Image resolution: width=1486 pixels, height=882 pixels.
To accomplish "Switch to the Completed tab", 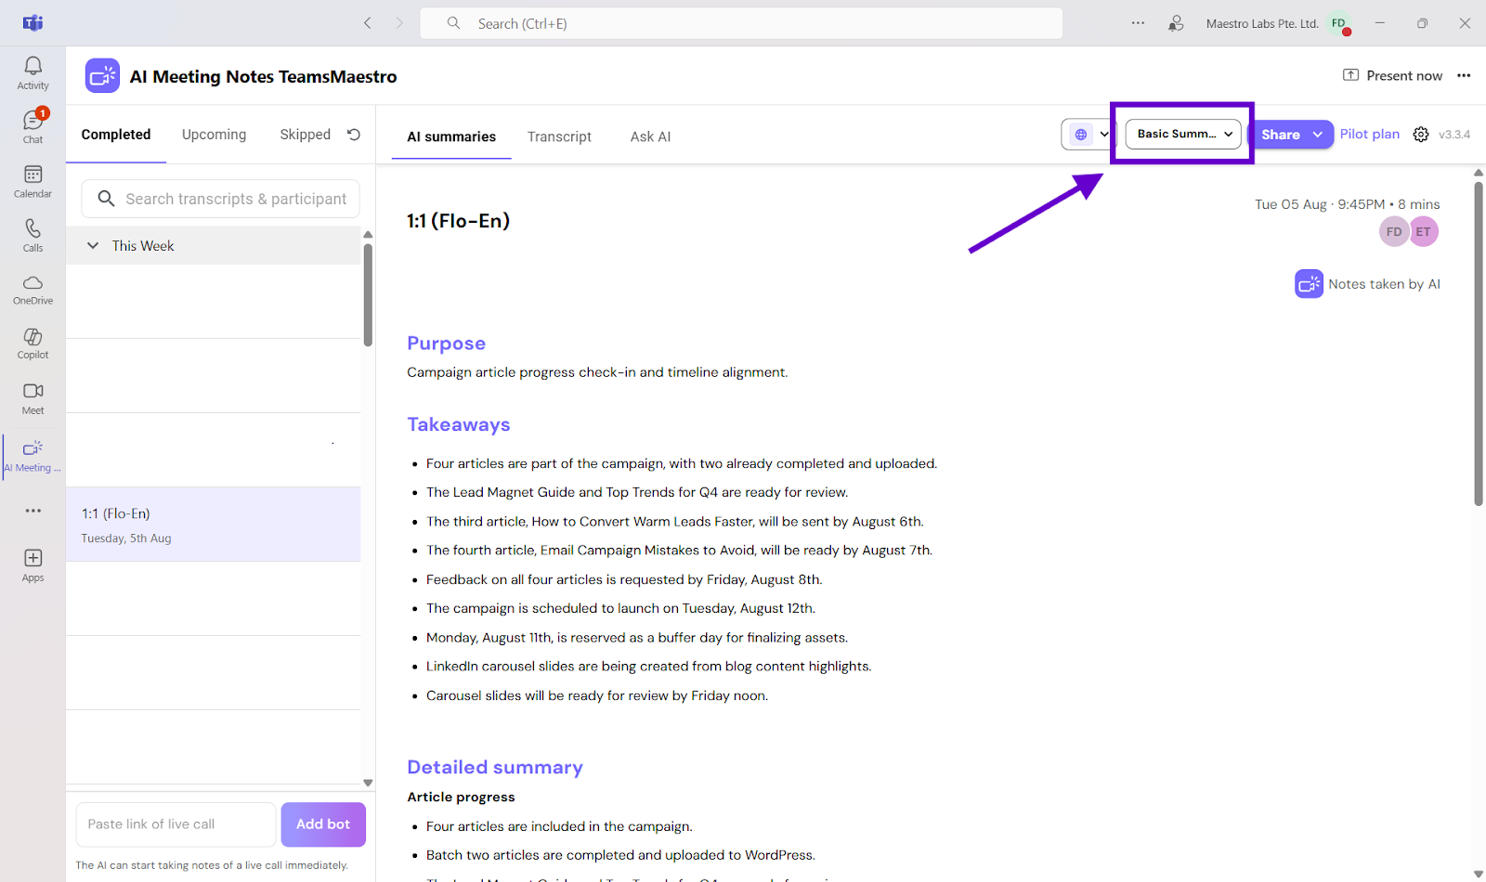I will click(x=116, y=135).
